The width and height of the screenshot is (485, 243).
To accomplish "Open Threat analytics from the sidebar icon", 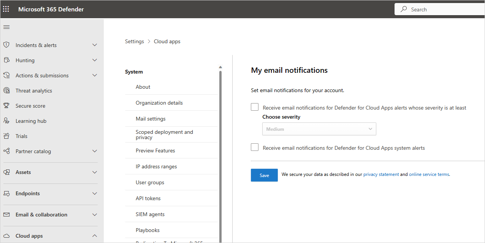I will (6, 90).
